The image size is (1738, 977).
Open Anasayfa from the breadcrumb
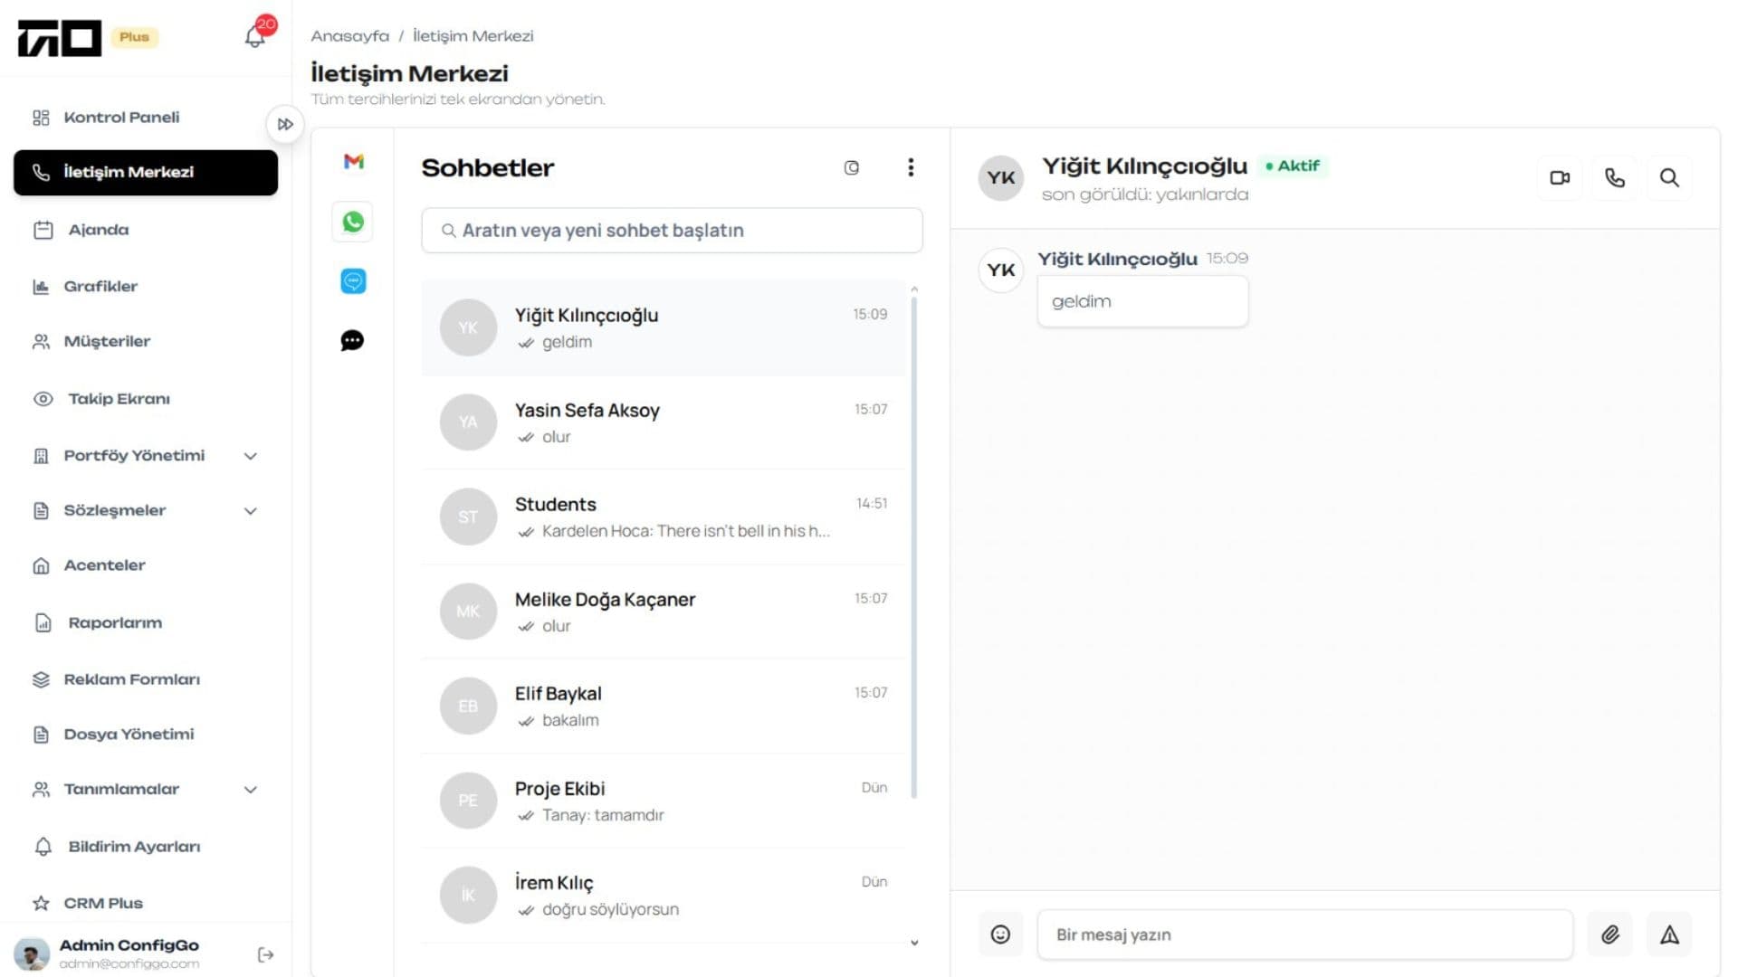tap(350, 35)
